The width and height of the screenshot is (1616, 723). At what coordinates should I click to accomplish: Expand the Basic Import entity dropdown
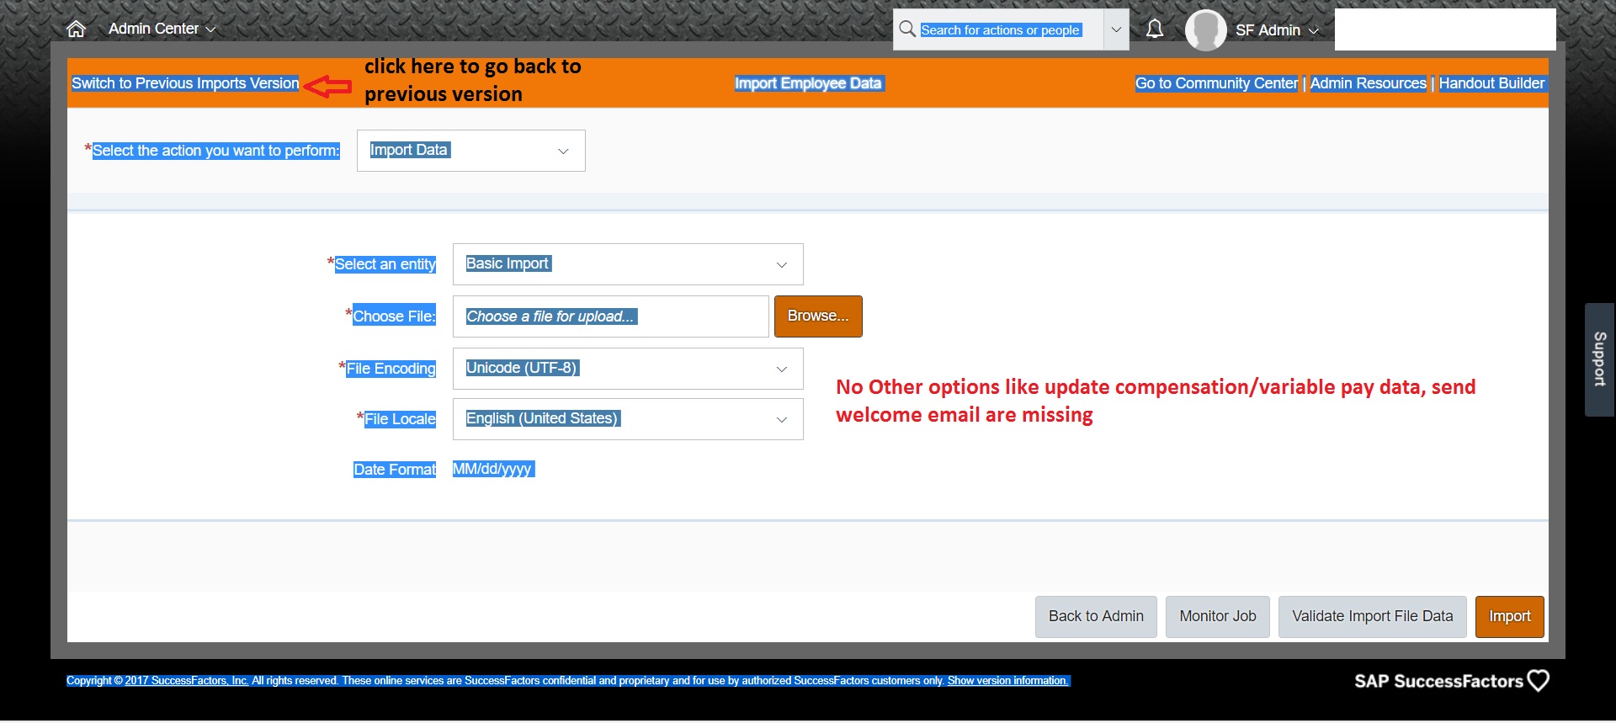point(628,264)
